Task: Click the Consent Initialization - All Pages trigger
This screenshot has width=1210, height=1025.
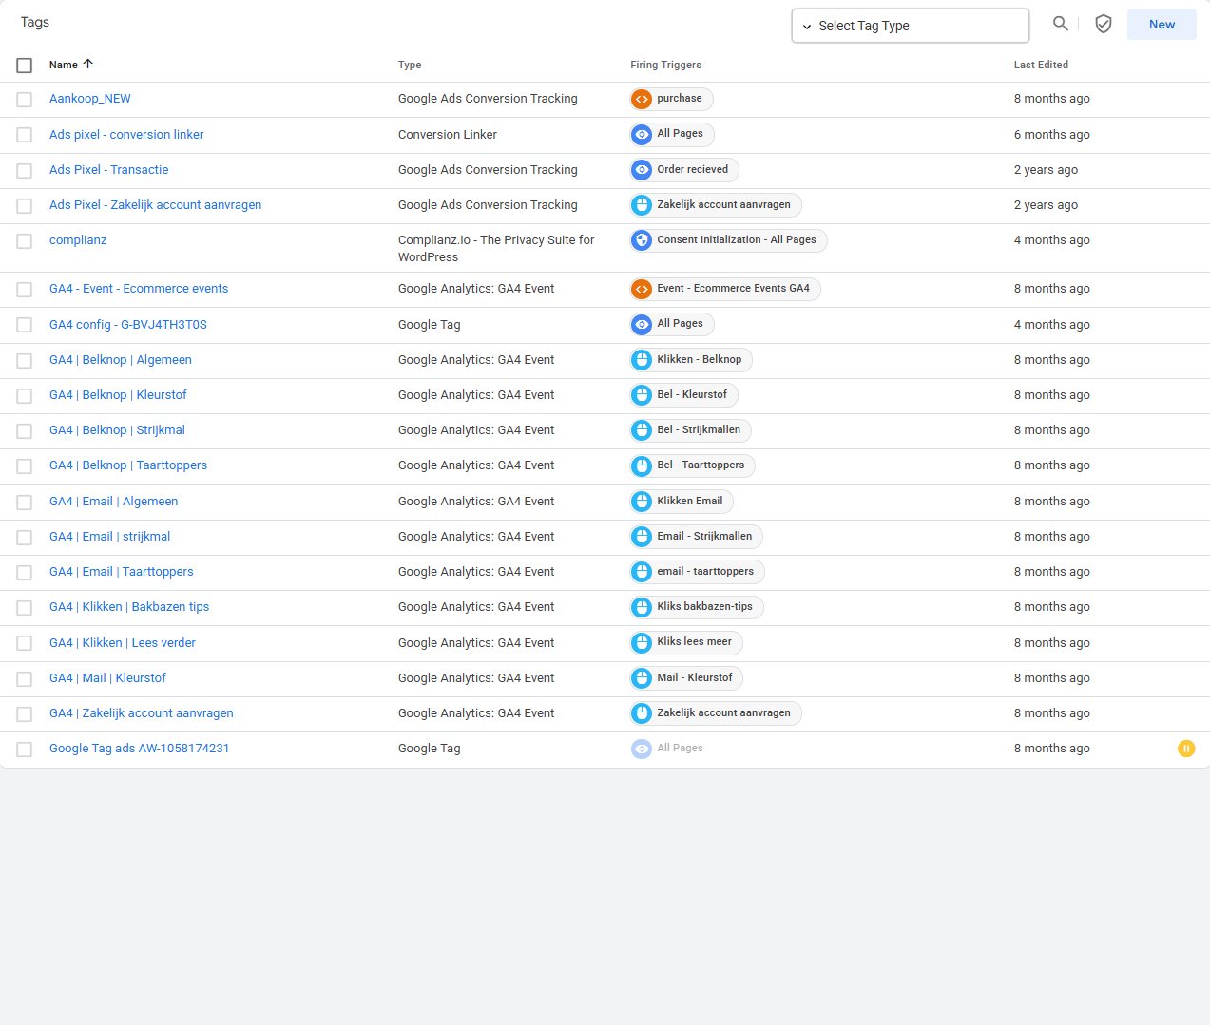Action: point(727,239)
